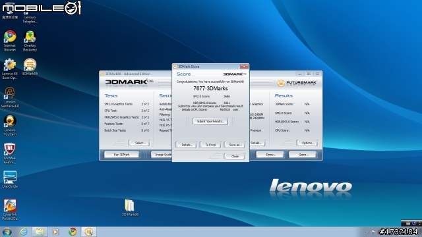Open the OneKey Recovery desktop icon

[30, 41]
